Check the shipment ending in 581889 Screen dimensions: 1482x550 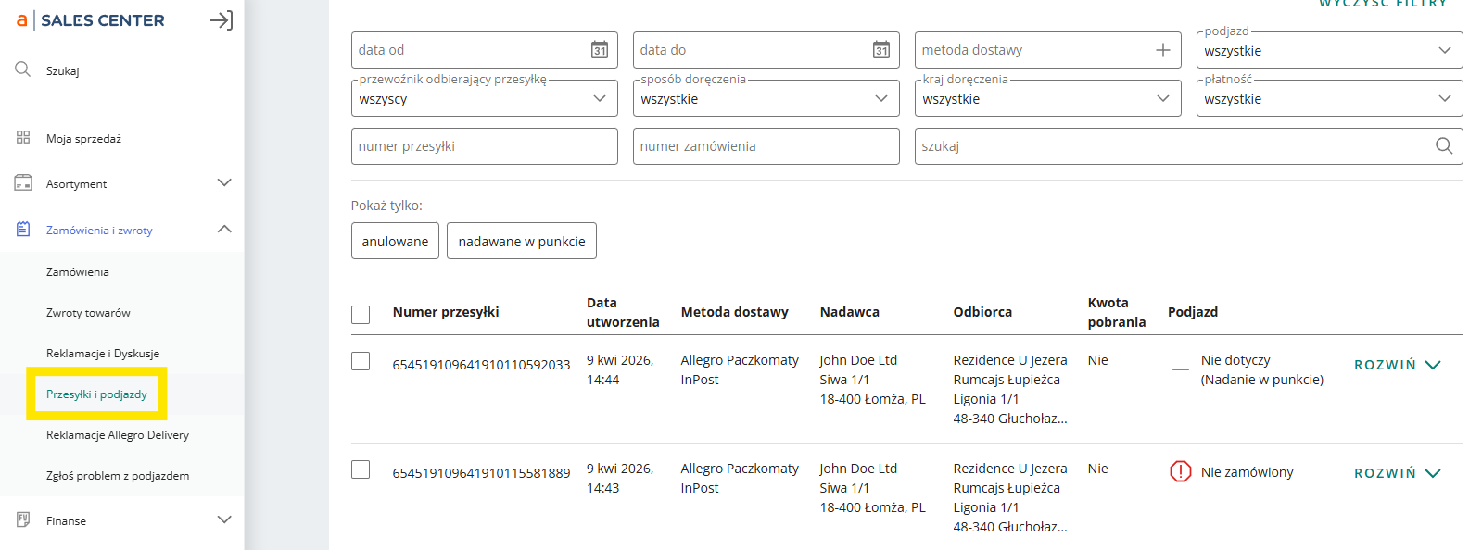point(361,469)
